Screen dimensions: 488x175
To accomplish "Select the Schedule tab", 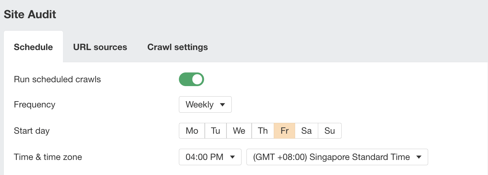I will pyautogui.click(x=33, y=47).
